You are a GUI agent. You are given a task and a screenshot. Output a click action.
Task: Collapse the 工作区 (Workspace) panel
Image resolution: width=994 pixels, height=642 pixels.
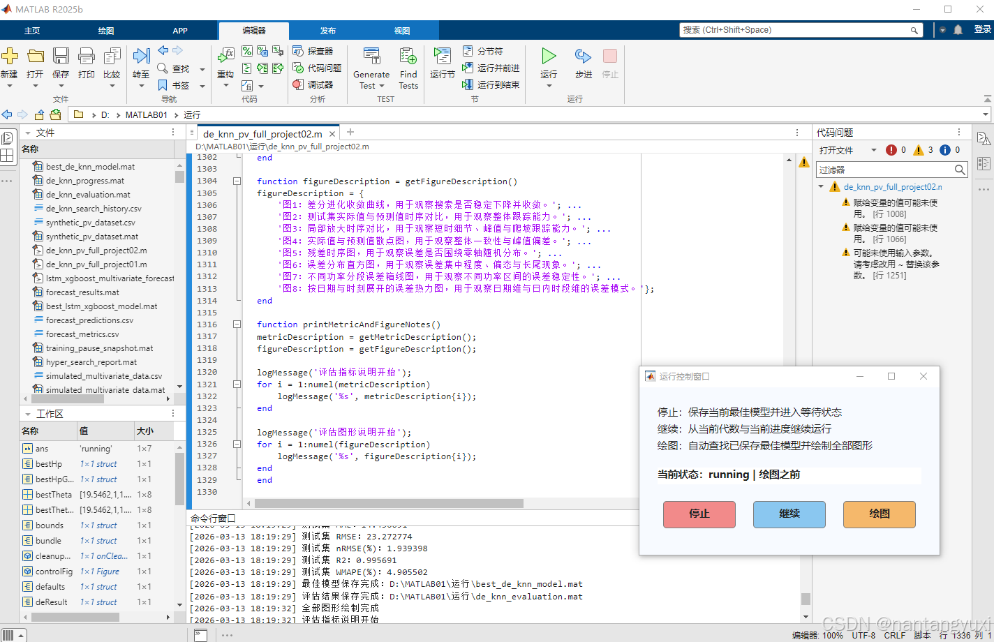[28, 414]
